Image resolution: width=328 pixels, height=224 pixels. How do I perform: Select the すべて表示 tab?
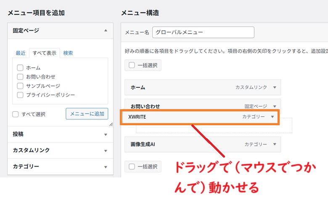click(x=44, y=53)
